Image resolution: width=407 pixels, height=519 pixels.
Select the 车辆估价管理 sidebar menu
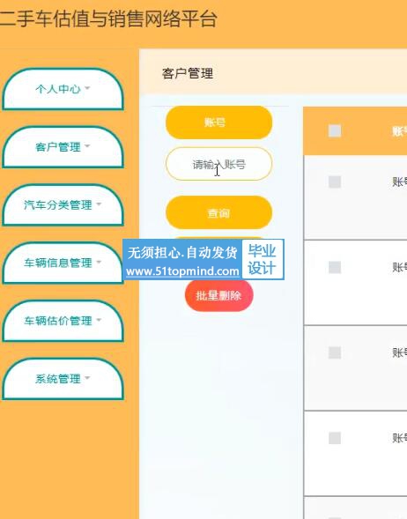pos(63,321)
